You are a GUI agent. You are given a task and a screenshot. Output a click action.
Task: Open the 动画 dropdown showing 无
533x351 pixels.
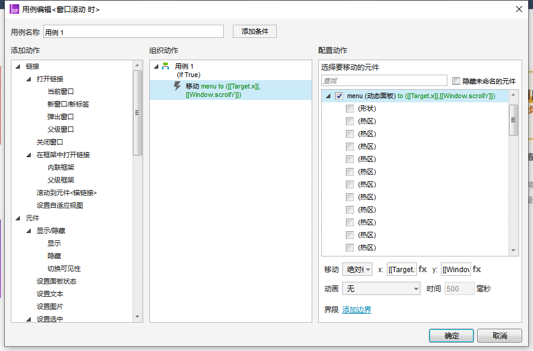(381, 289)
